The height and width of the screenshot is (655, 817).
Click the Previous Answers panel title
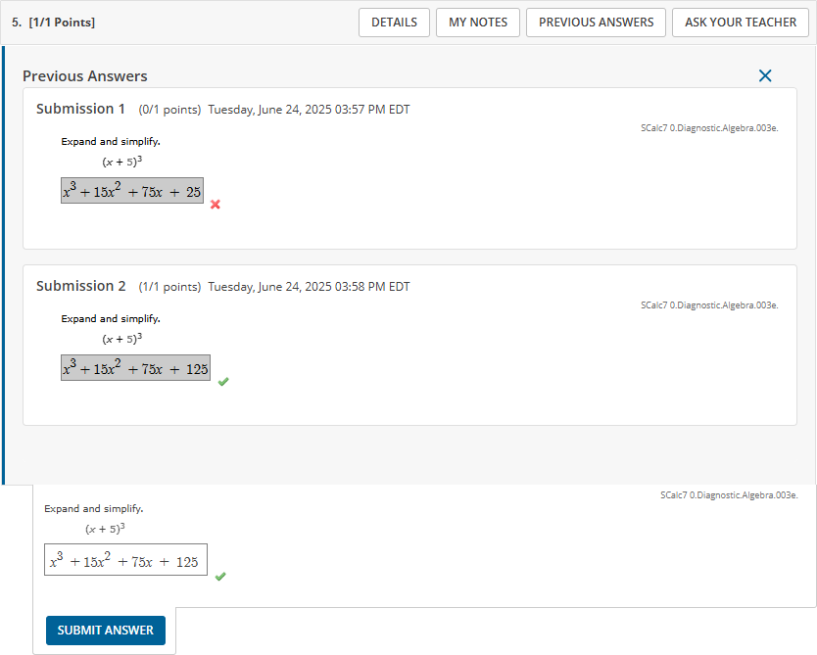(x=85, y=76)
